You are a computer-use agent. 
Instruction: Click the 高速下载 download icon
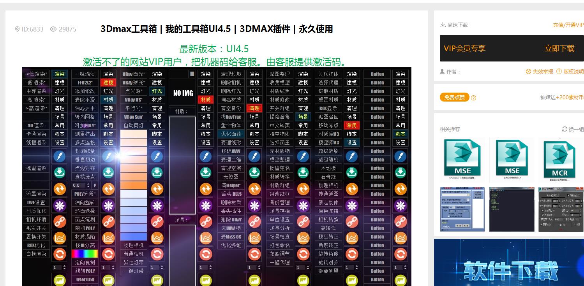443,25
